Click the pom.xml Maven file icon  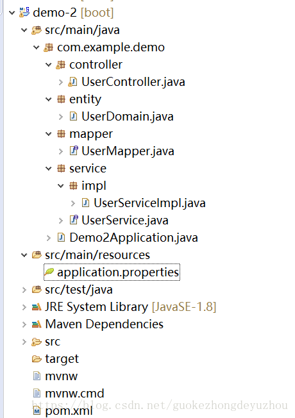[37, 411]
